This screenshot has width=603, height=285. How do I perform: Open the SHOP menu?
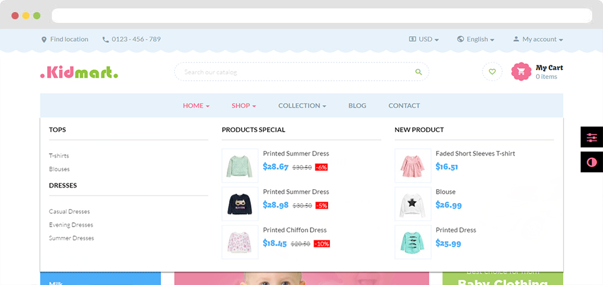[x=244, y=105]
